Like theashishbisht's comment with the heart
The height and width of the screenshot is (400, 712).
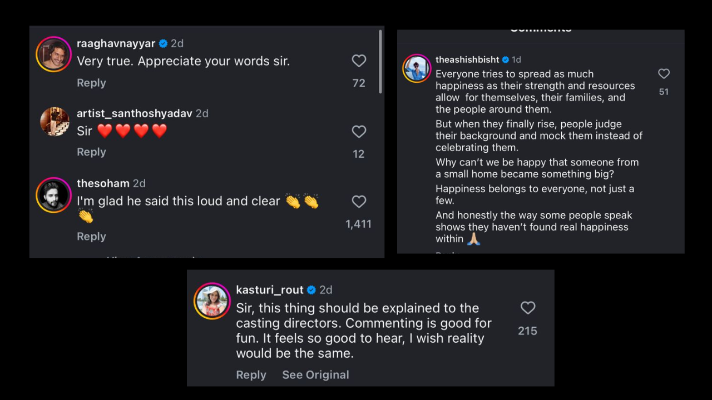click(664, 74)
